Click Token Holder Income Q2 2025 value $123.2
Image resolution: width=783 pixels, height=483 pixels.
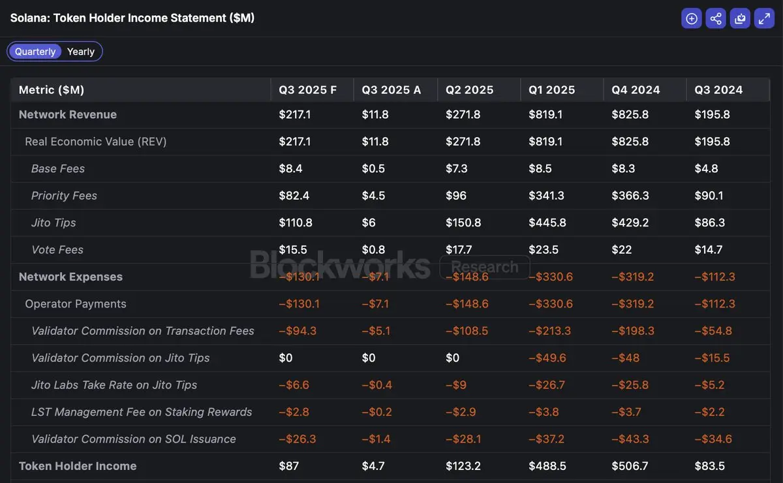464,466
